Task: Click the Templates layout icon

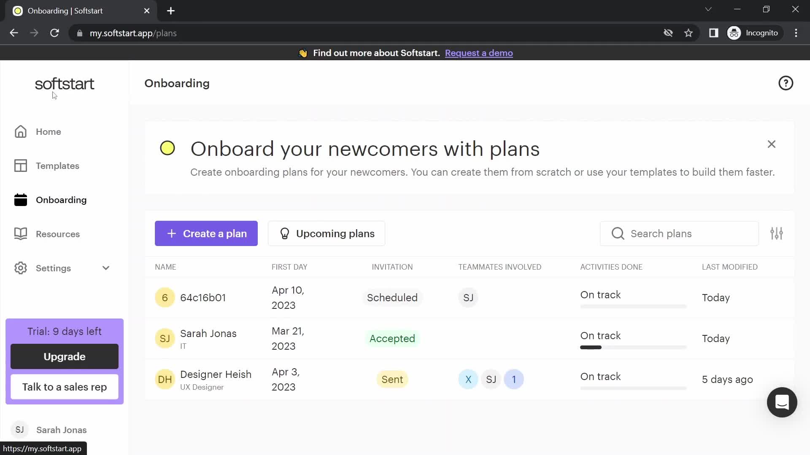Action: 20,166
